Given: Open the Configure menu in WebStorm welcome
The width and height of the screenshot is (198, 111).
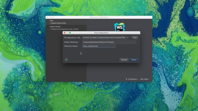Looking at the screenshot, I should [132, 79].
